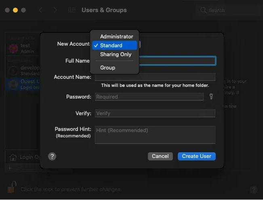Click the Verify password field
This screenshot has width=263, height=200.
[x=155, y=114]
